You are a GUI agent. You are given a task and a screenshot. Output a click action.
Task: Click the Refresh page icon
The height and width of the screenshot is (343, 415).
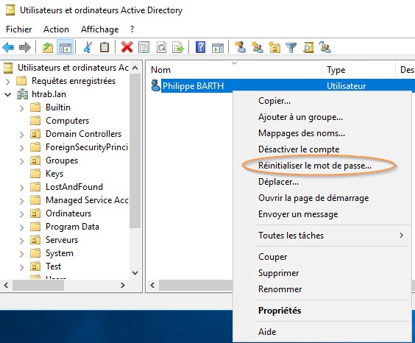click(161, 48)
